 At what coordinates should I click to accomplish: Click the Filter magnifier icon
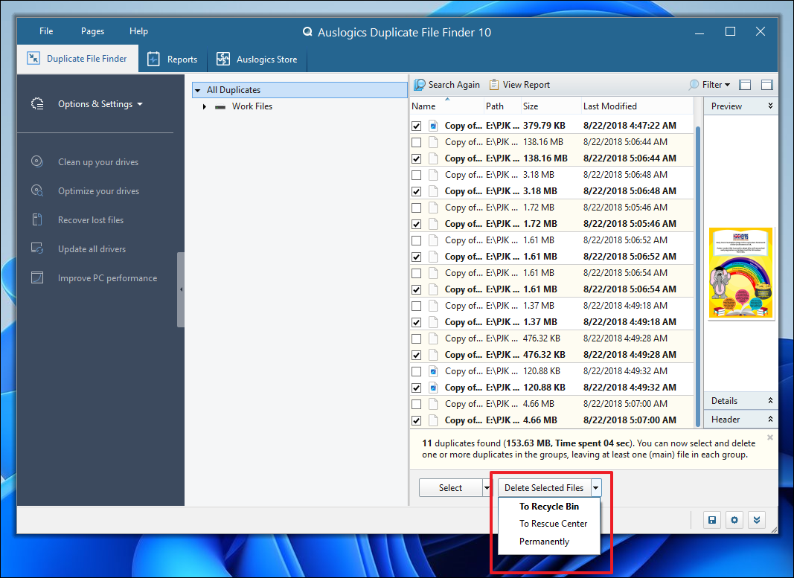(x=694, y=85)
